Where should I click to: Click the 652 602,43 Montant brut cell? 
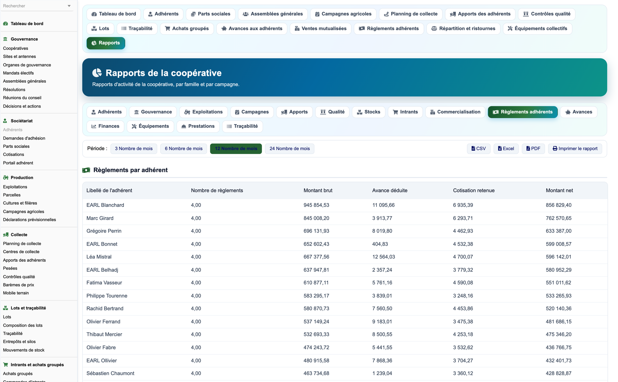click(316, 244)
